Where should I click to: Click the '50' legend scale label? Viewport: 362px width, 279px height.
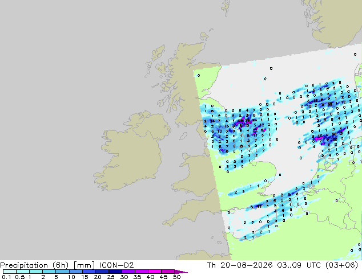click(176, 277)
